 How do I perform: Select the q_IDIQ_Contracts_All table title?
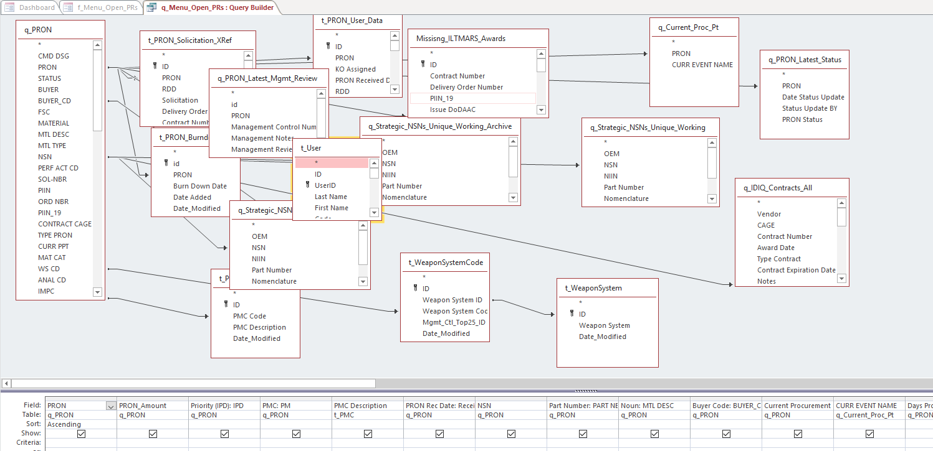point(792,188)
